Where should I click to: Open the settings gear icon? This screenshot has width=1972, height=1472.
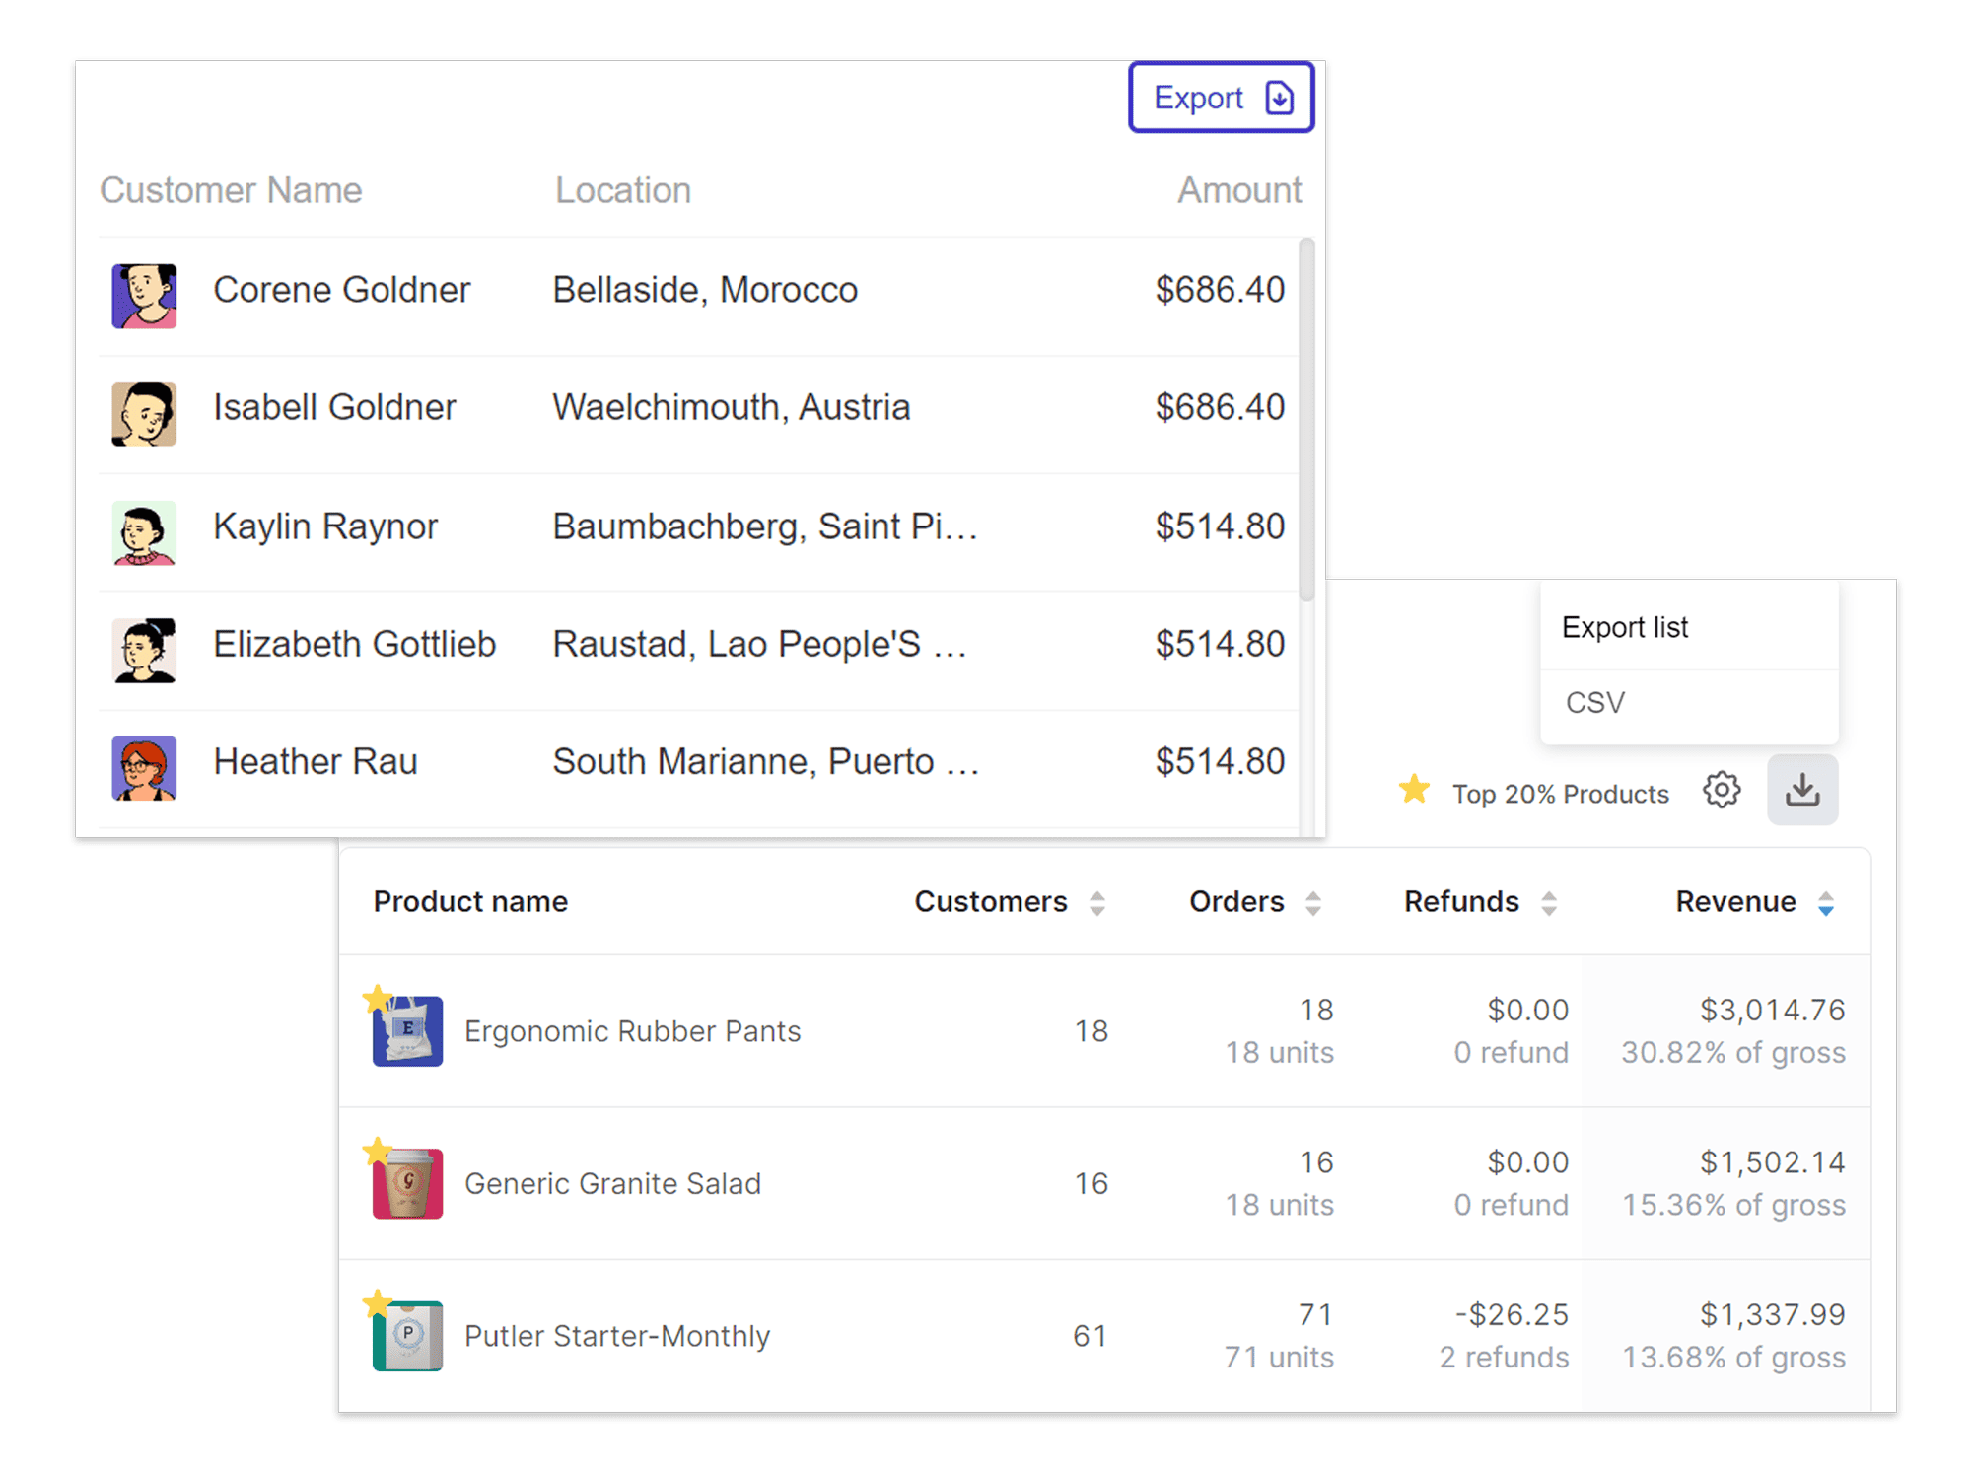tap(1722, 791)
